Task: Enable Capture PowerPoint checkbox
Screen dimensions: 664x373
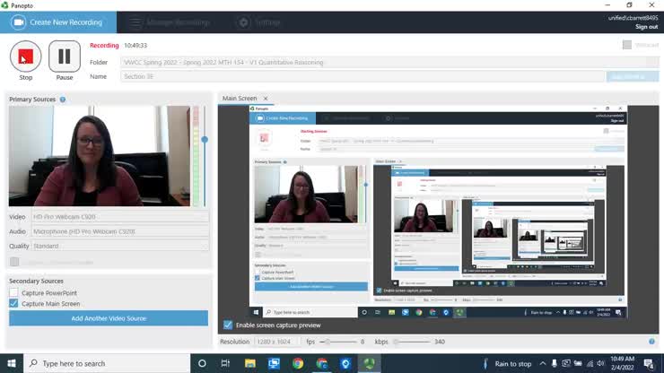Action: (13, 292)
